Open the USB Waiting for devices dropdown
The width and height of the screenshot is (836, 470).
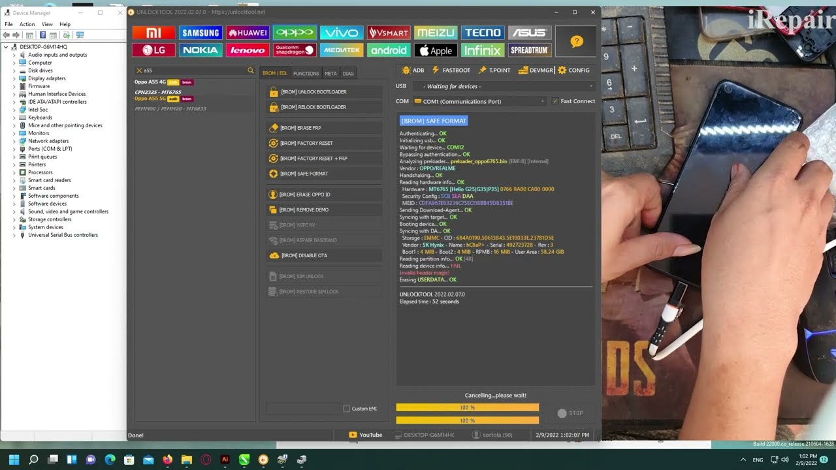point(504,86)
